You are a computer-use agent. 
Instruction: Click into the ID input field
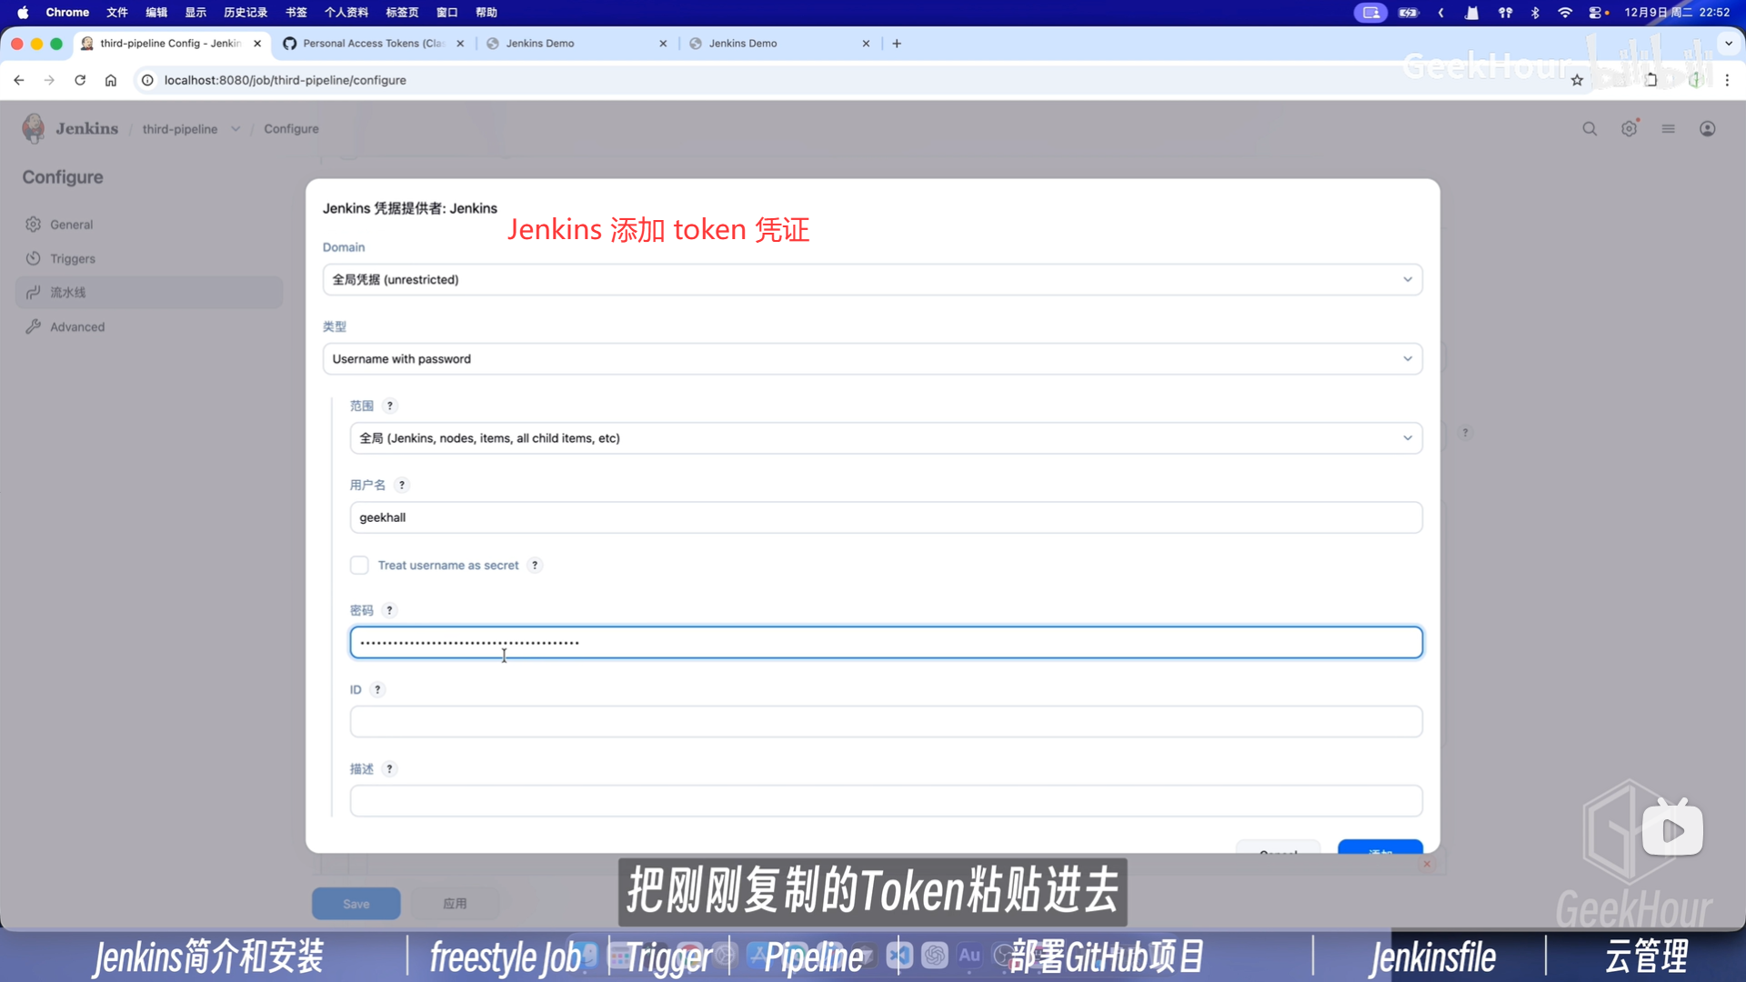click(885, 722)
